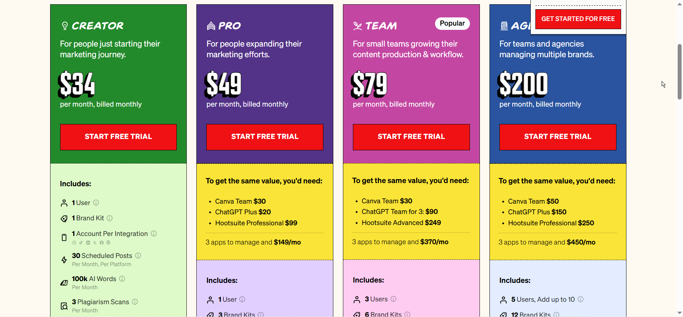Screen dimensions: 683x317
Task: Click the Team plan sprout icon
Action: point(358,26)
